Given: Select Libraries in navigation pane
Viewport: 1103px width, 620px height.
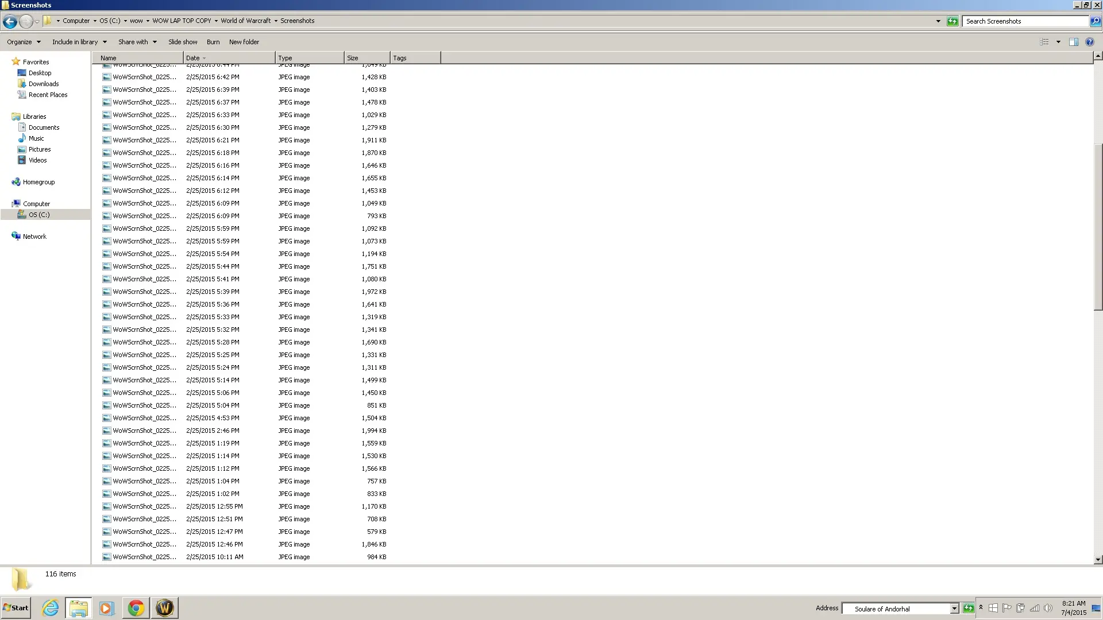Looking at the screenshot, I should pyautogui.click(x=34, y=117).
